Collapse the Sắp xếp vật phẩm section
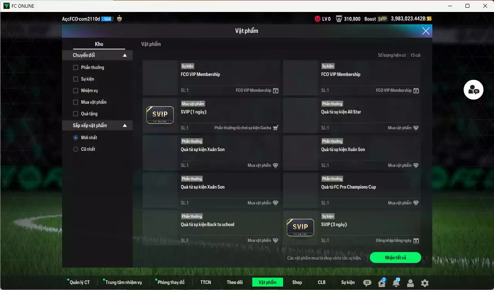 125,126
